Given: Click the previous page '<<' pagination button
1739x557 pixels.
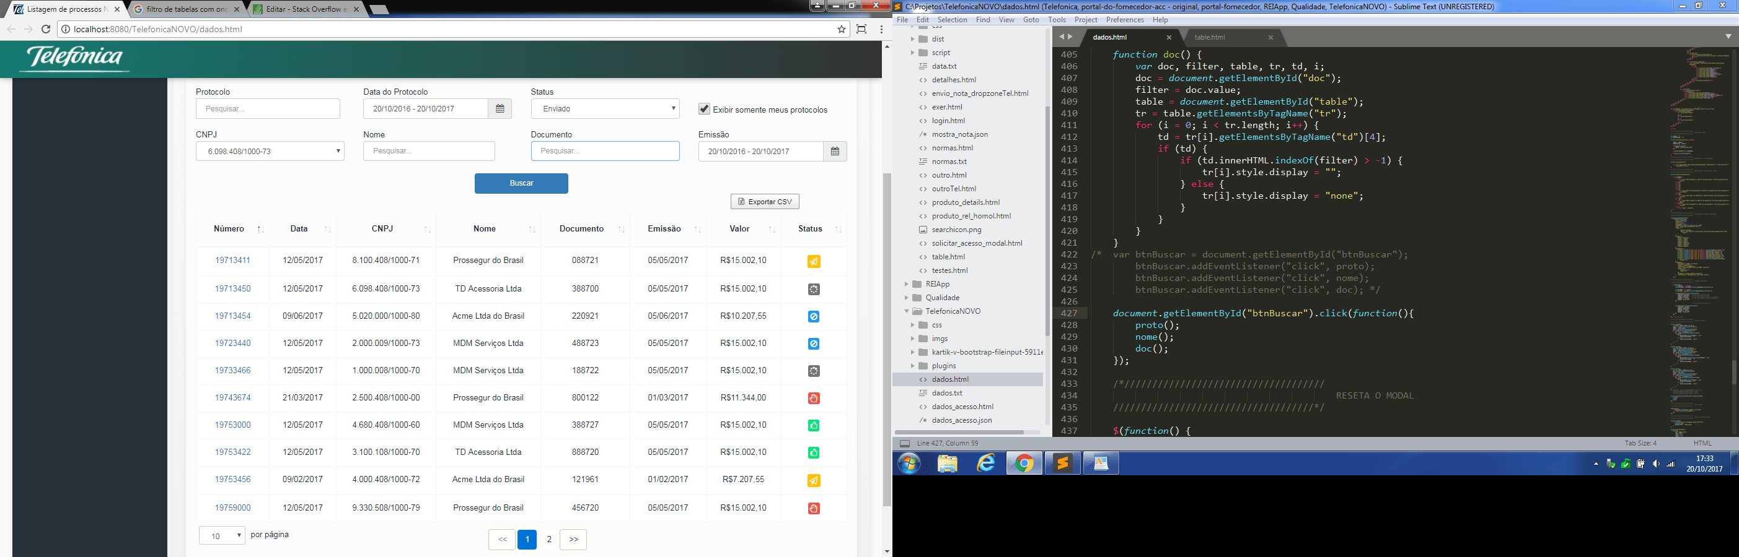Looking at the screenshot, I should point(502,540).
